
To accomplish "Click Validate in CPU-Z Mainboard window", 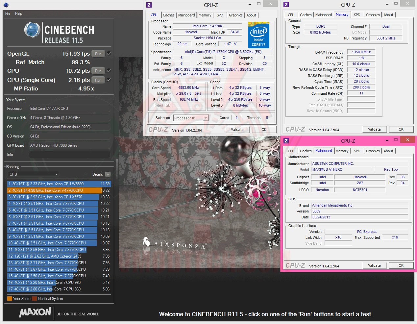I will coord(374,265).
